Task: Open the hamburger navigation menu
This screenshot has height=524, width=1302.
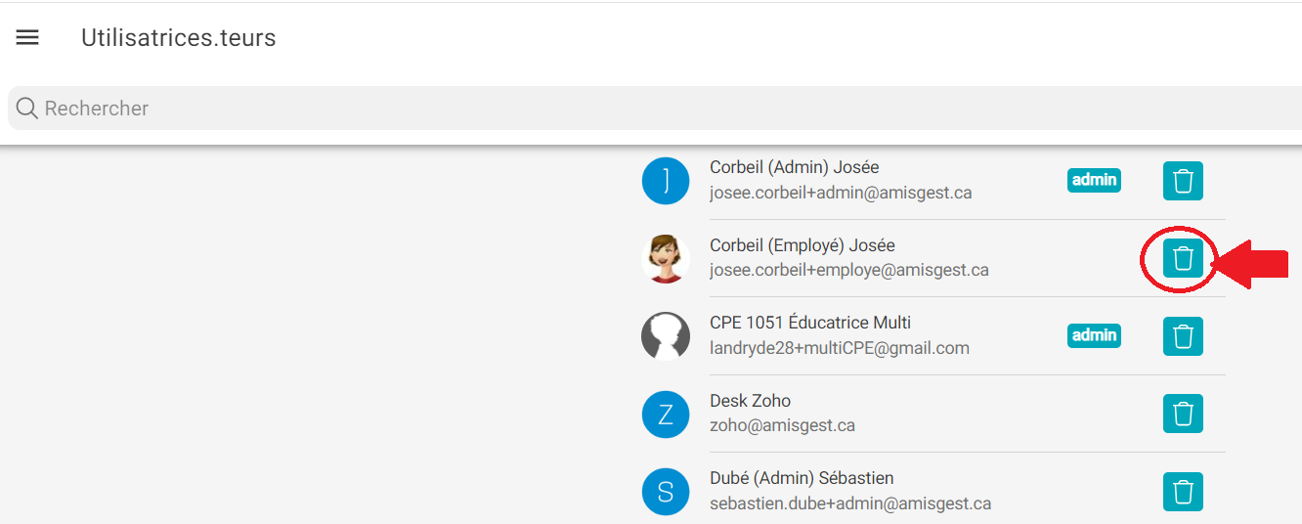Action: click(27, 38)
